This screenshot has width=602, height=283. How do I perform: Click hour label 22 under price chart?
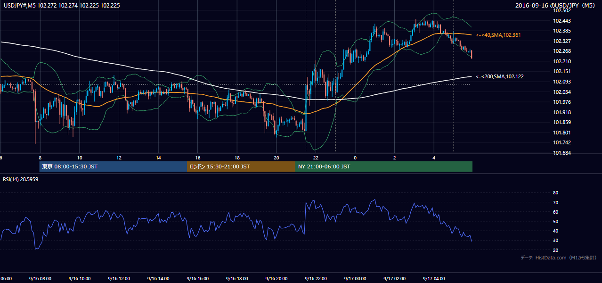point(316,158)
